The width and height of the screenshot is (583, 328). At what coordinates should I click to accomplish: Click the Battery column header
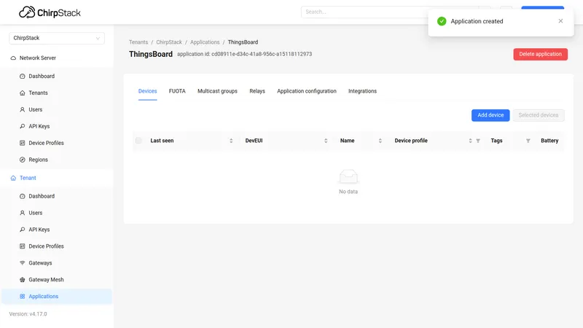click(549, 141)
